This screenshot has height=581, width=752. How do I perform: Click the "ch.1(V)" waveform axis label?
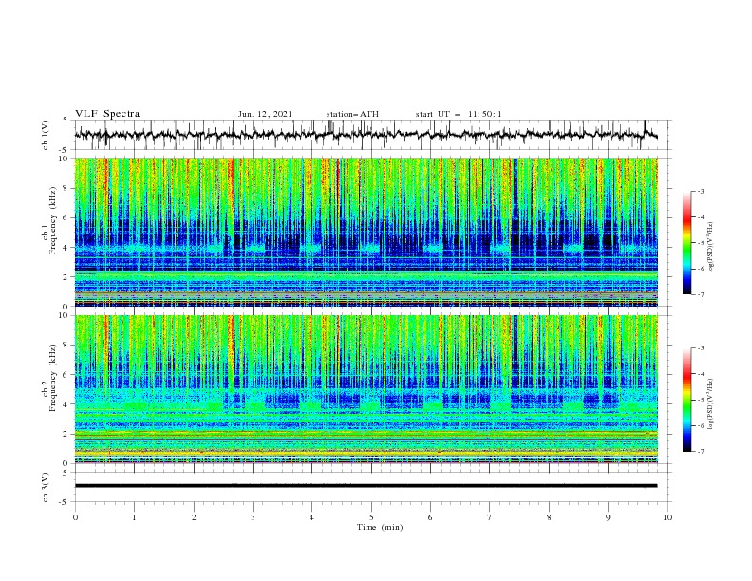pyautogui.click(x=46, y=135)
